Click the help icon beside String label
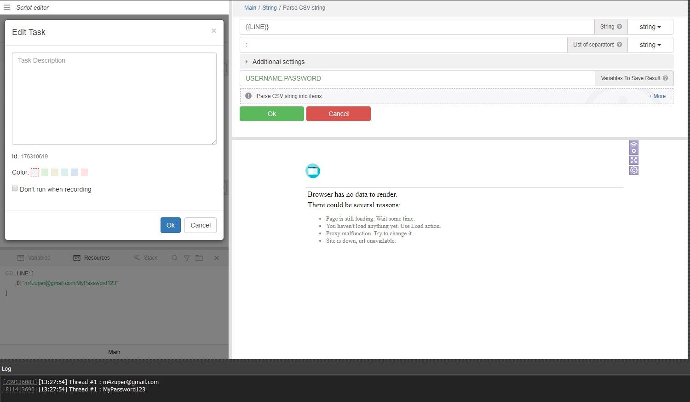Image resolution: width=690 pixels, height=402 pixels. pos(619,27)
